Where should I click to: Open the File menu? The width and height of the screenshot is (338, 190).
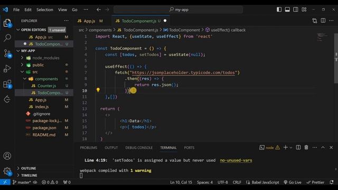(x=16, y=9)
